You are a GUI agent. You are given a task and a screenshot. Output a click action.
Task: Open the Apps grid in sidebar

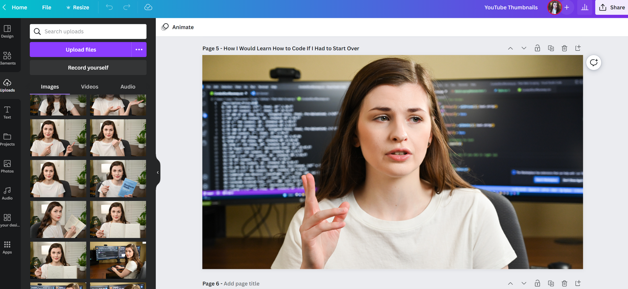click(7, 248)
